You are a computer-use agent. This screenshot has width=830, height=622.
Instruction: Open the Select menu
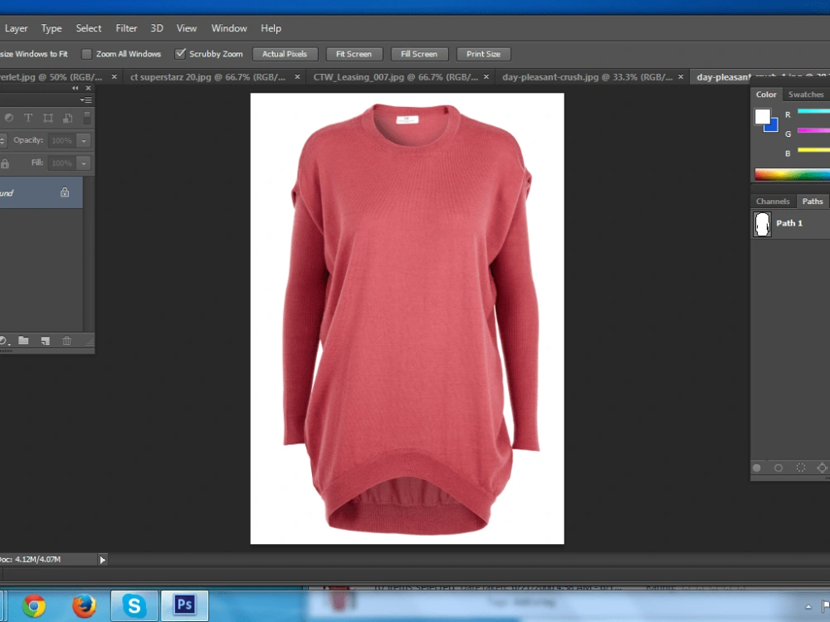click(x=89, y=28)
